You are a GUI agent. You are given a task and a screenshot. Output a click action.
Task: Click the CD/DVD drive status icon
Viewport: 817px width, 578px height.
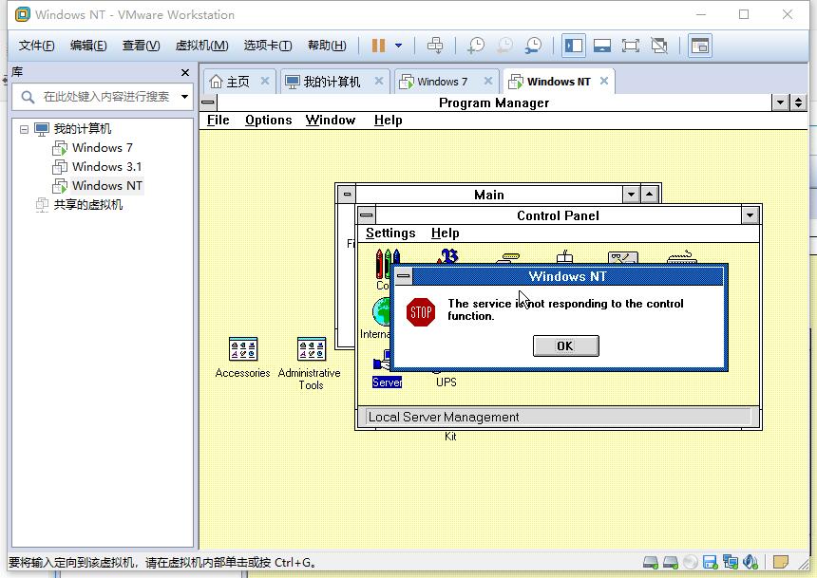pos(691,563)
